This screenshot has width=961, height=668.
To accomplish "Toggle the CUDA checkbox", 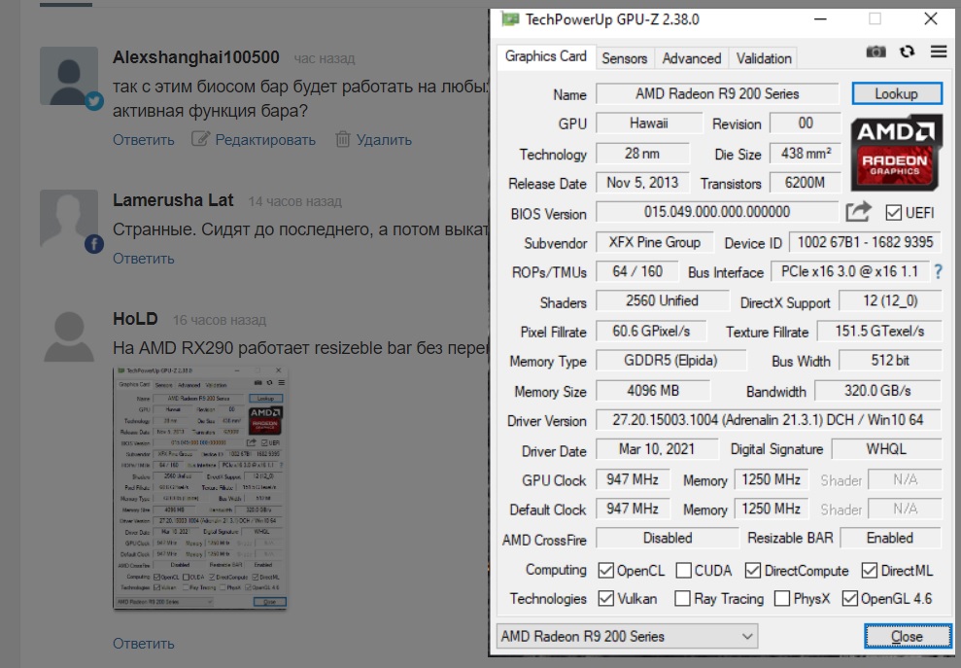I will click(x=683, y=571).
